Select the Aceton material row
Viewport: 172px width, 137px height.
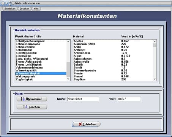pos(113,41)
